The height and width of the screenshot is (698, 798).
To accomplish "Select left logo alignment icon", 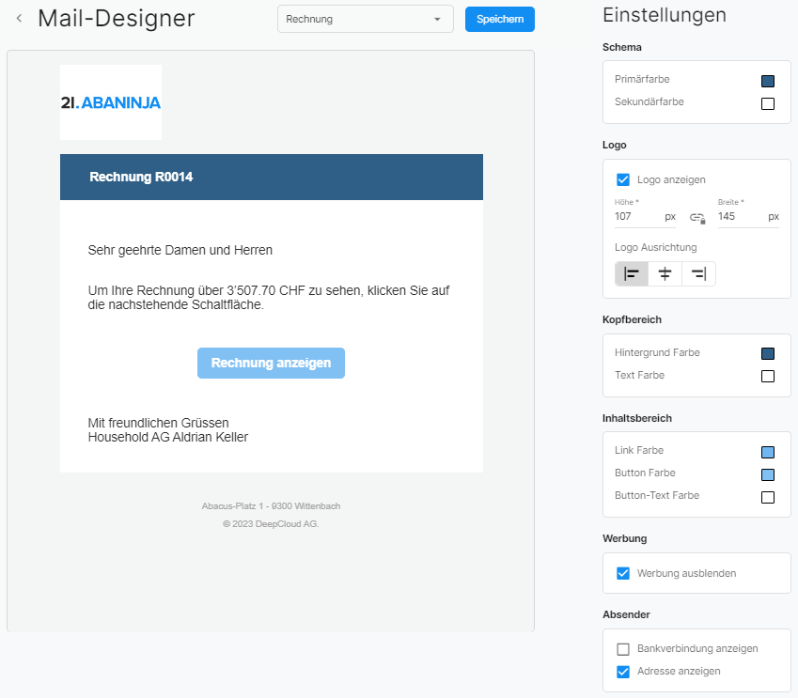I will [x=632, y=273].
